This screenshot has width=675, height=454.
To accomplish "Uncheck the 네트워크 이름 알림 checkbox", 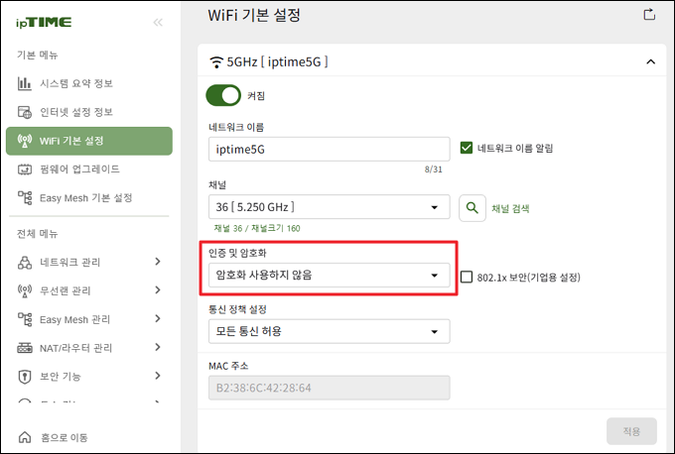I will click(x=467, y=148).
